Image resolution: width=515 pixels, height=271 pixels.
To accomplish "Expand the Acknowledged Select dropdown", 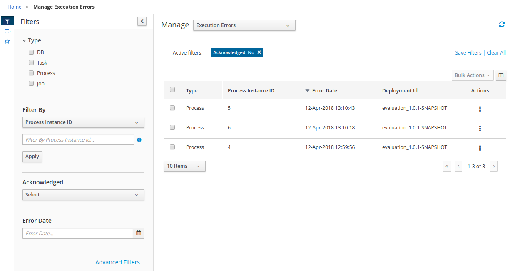I will [83, 195].
